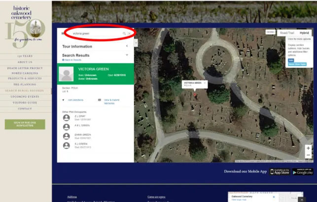
Task: Close the Victoria Green map popup
Action: [205, 83]
